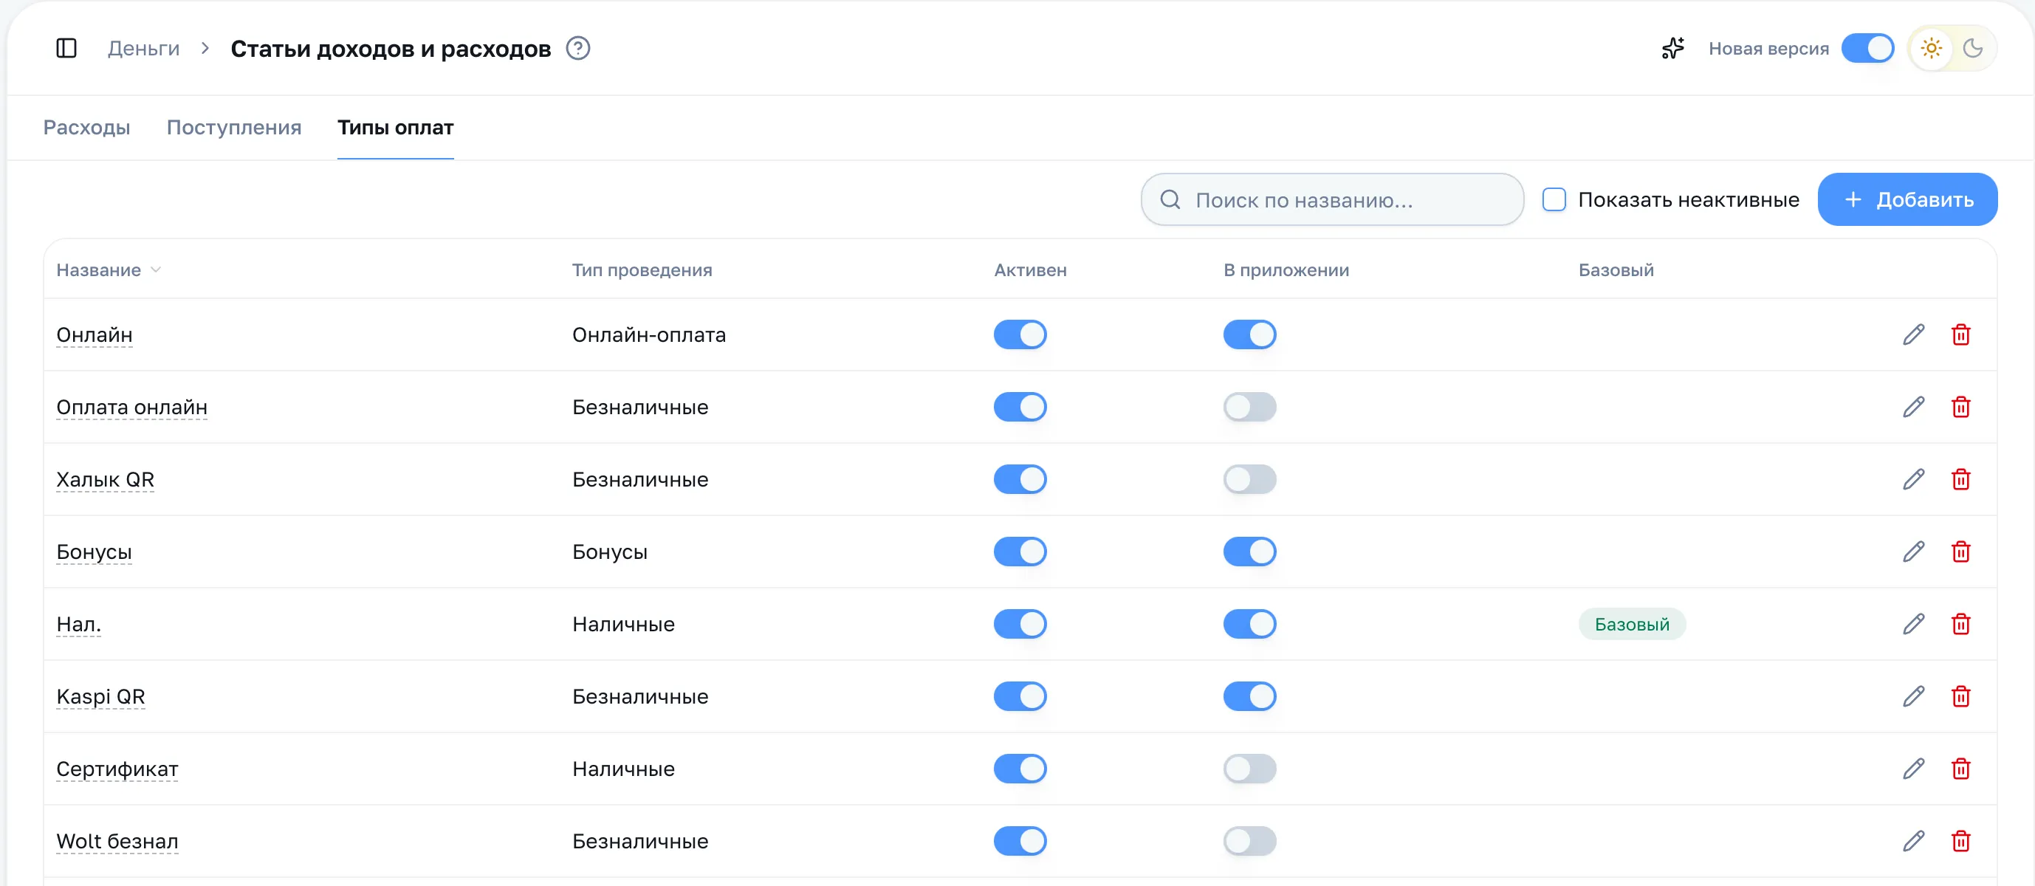Edit the Оплата онлайн row
This screenshot has width=2035, height=886.
[1913, 408]
